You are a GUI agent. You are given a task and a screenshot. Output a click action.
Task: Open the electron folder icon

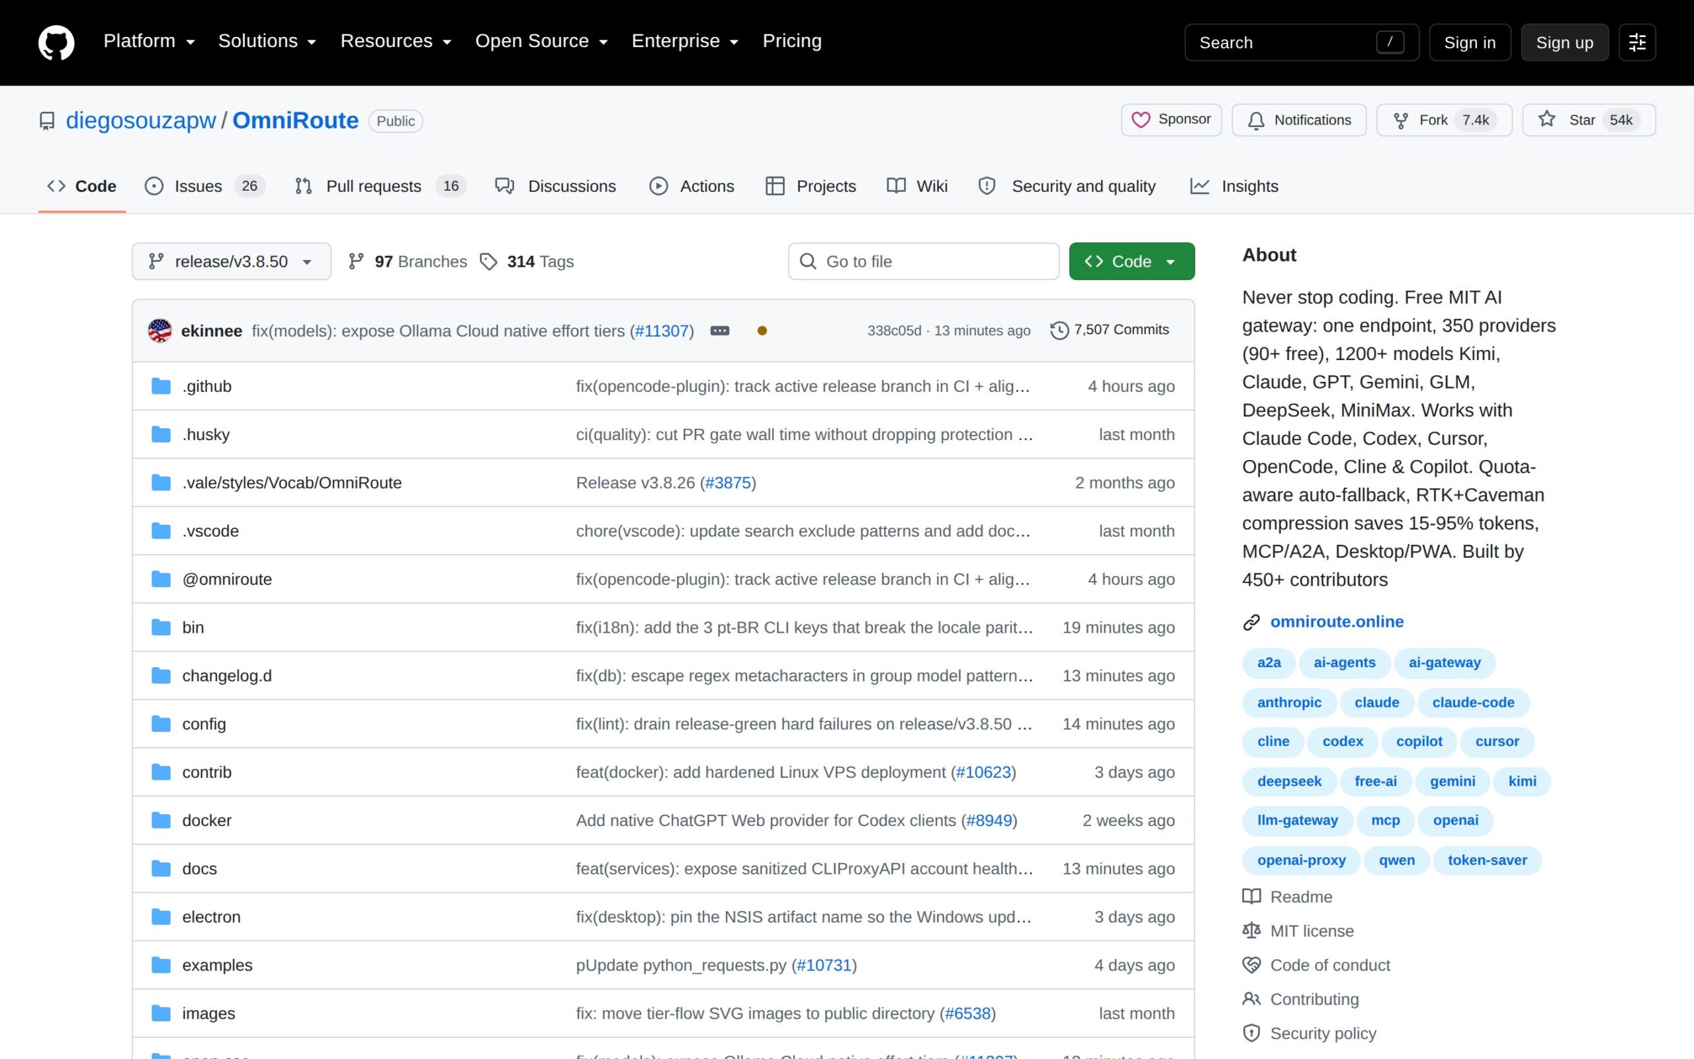161,917
